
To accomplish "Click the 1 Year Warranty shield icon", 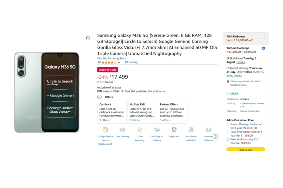I will pyautogui.click(x=140, y=130).
